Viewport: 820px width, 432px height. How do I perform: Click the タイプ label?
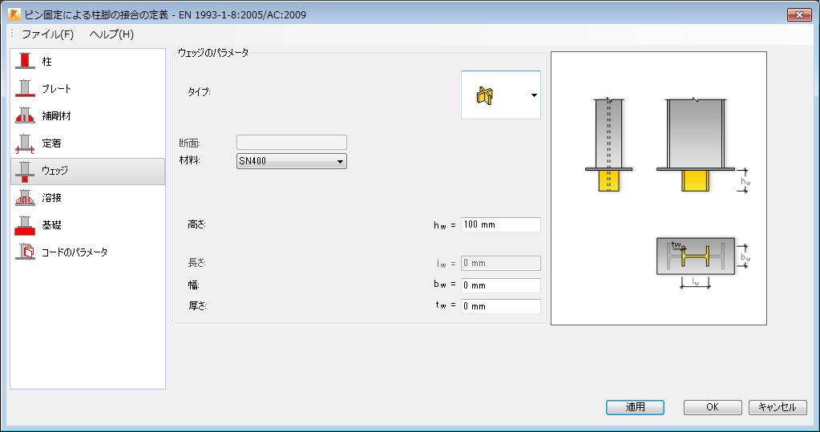point(199,92)
